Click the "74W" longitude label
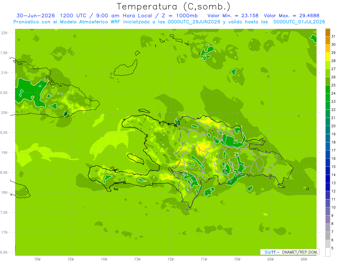Image resolution: width=341 pixels, height=263 pixels. point(104,259)
